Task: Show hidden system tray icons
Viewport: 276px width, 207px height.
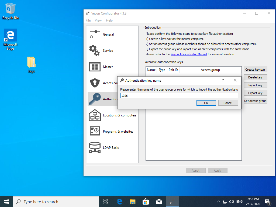Action: pos(218,202)
